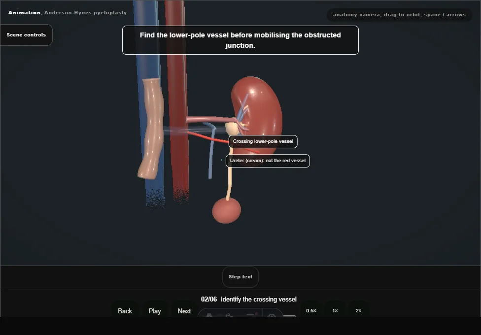Screen dimensions: 481x335
Task: Select the 'Crossing lower-pole vessel' label
Action: (263, 141)
